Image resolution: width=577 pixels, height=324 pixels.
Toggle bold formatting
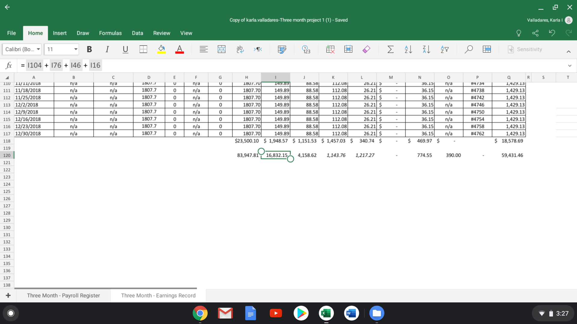pos(89,49)
